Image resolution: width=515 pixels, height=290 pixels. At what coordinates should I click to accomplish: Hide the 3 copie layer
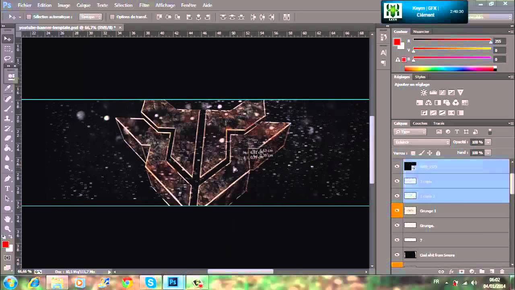click(397, 181)
